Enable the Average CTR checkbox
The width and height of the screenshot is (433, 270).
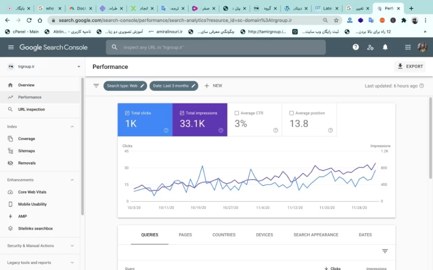[237, 113]
